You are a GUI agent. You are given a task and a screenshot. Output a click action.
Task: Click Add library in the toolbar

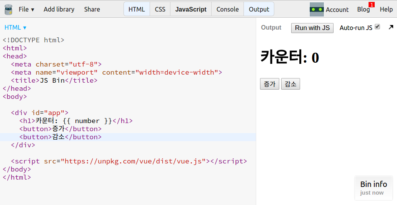(59, 9)
